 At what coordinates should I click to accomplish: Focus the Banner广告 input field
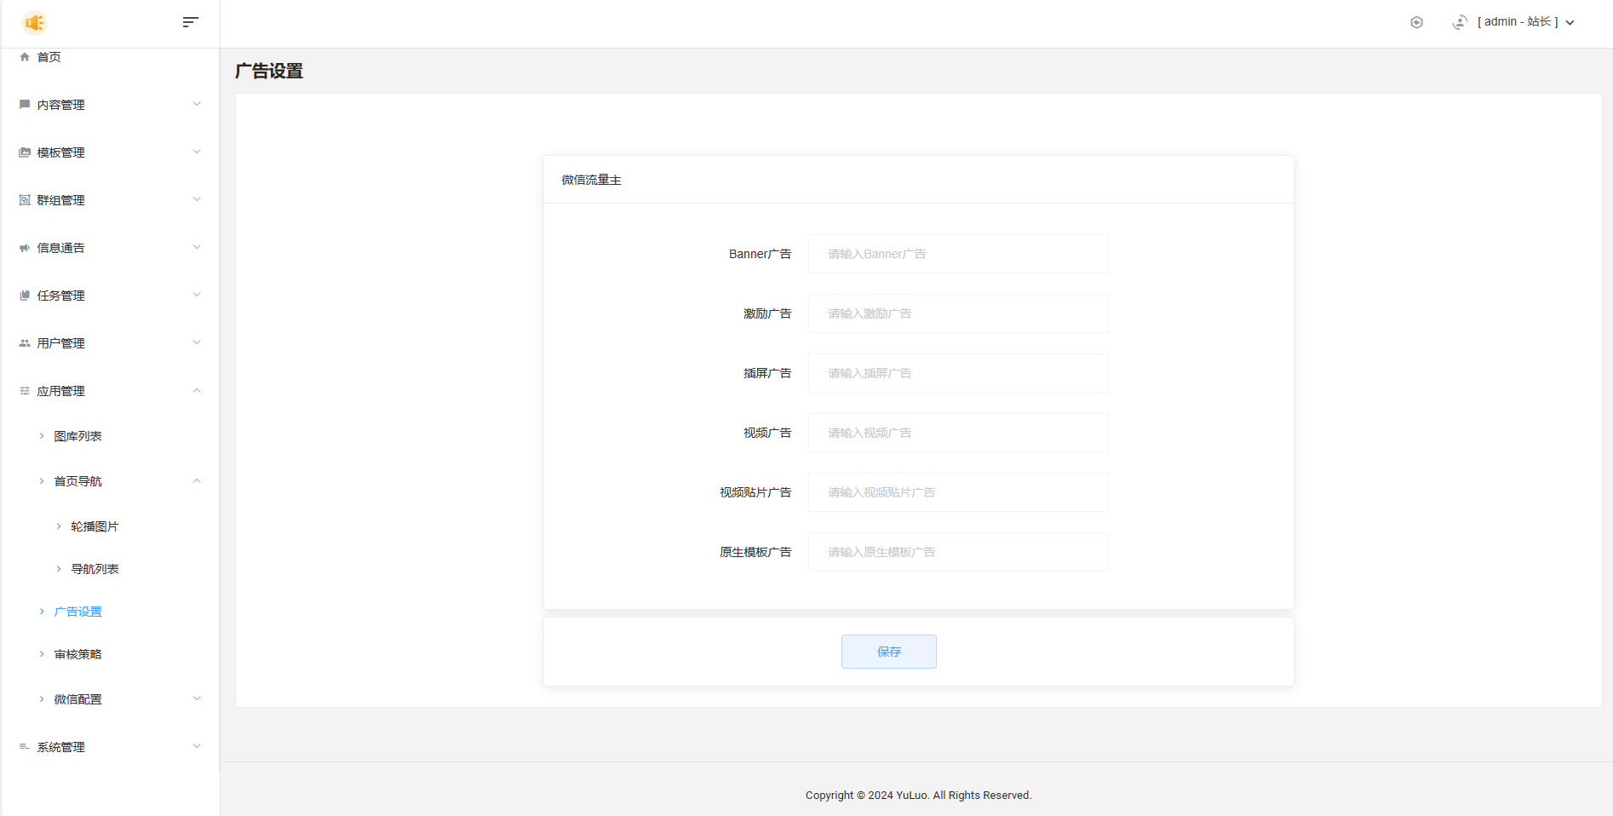pyautogui.click(x=957, y=254)
